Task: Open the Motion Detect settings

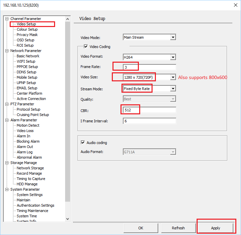Action: pyautogui.click(x=28, y=125)
